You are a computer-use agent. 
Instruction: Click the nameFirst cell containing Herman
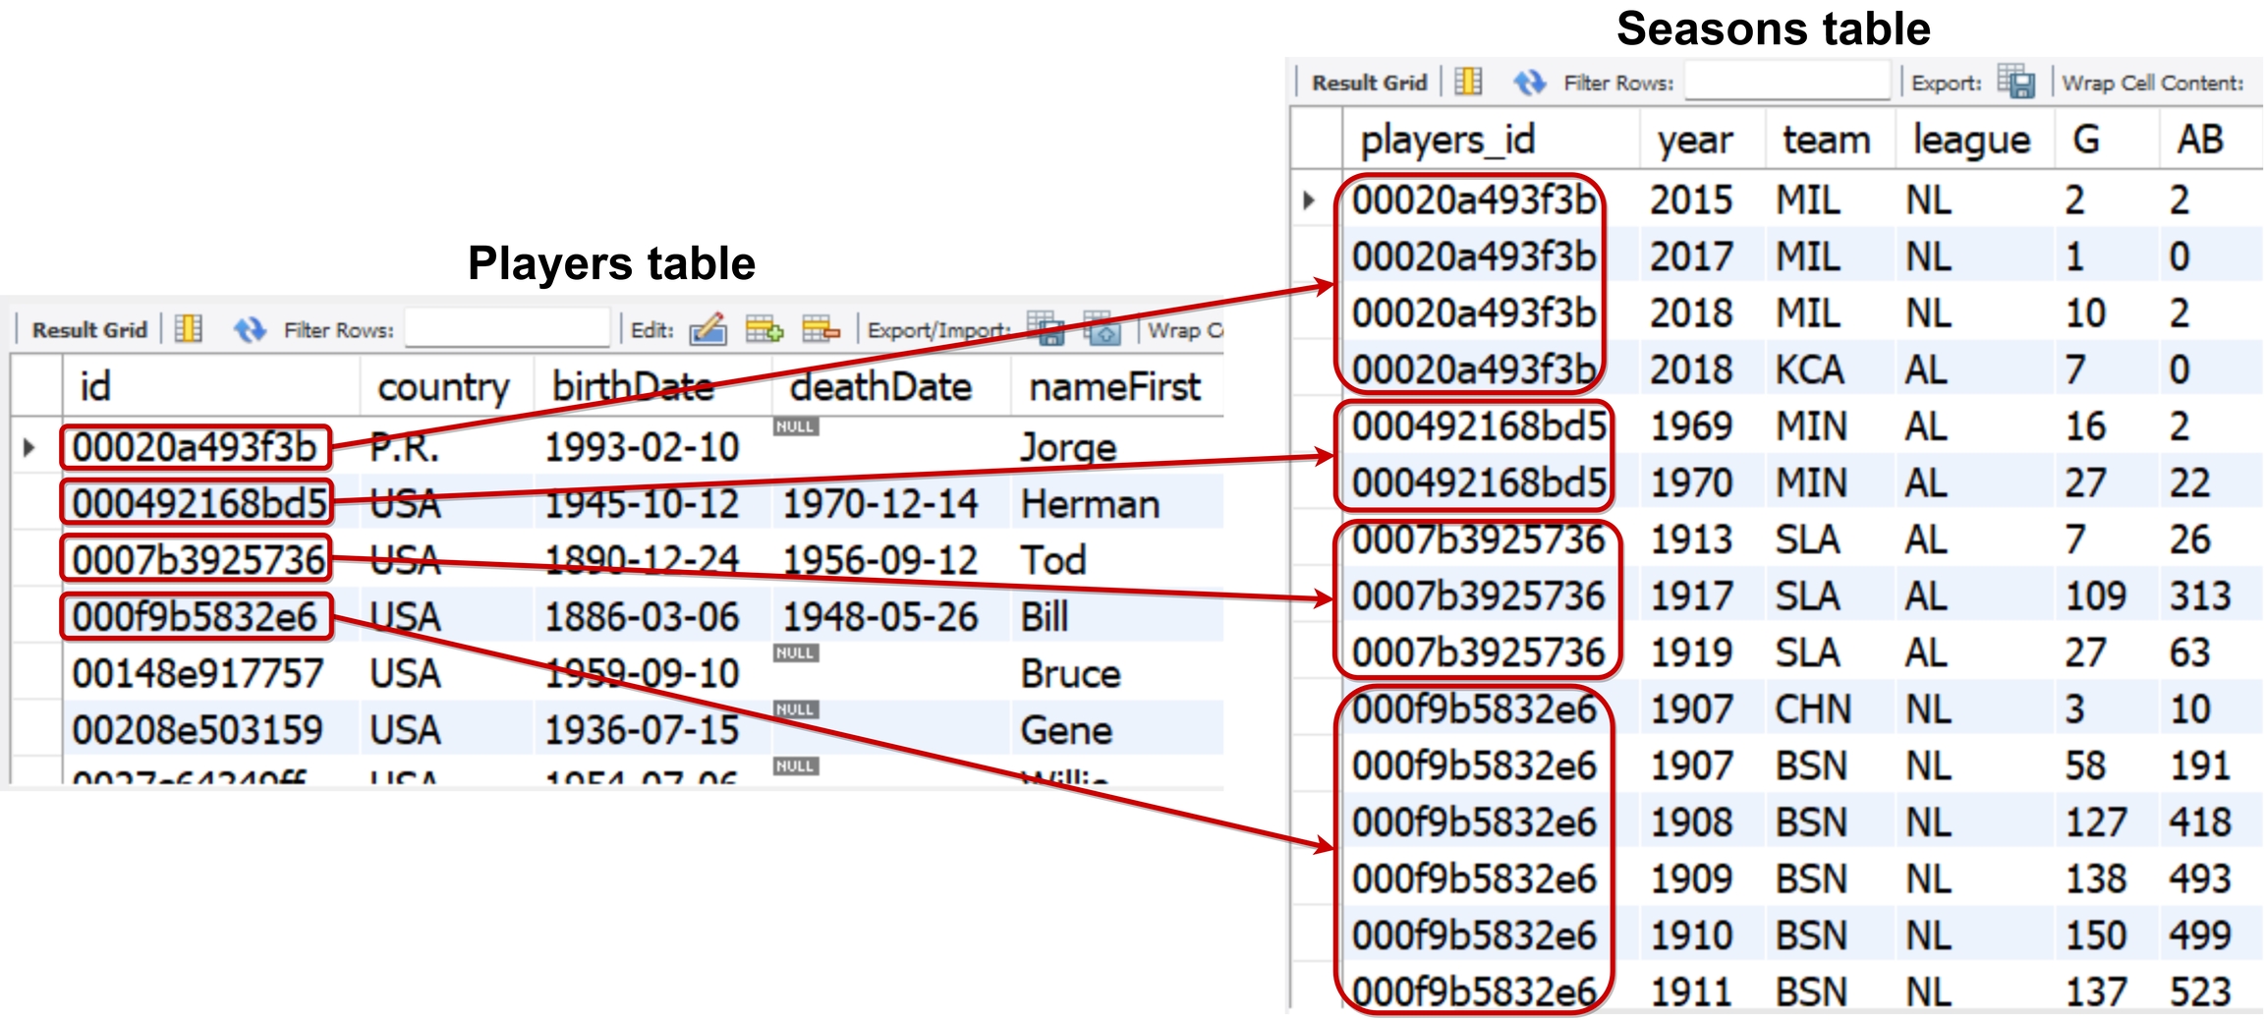pos(1091,505)
